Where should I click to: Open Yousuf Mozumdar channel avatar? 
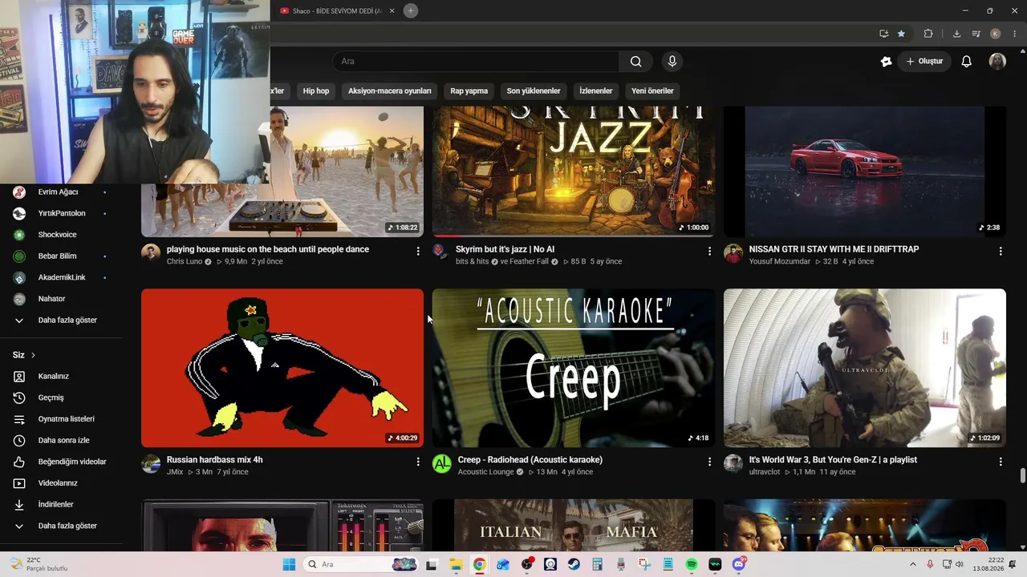click(x=733, y=253)
